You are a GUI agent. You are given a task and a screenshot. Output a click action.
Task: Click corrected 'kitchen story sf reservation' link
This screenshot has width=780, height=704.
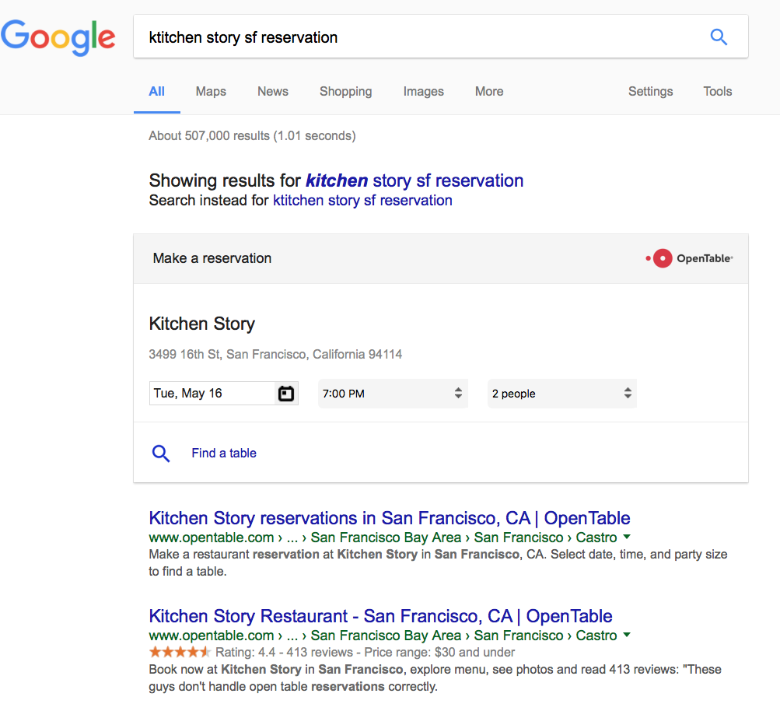414,180
